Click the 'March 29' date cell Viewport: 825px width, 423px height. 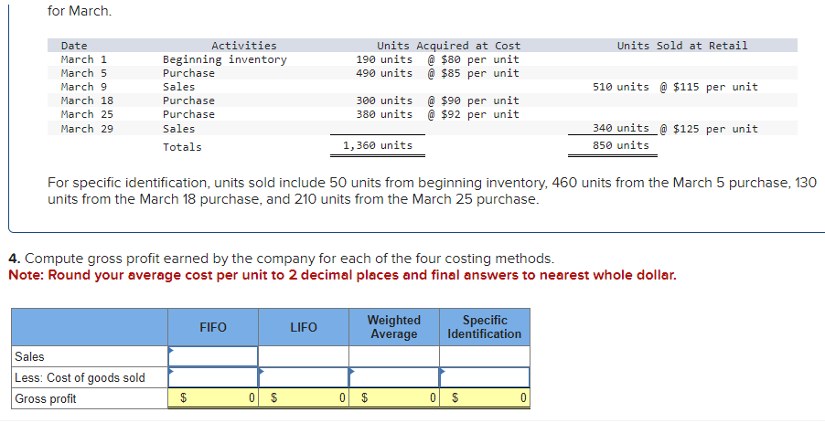pyautogui.click(x=87, y=129)
